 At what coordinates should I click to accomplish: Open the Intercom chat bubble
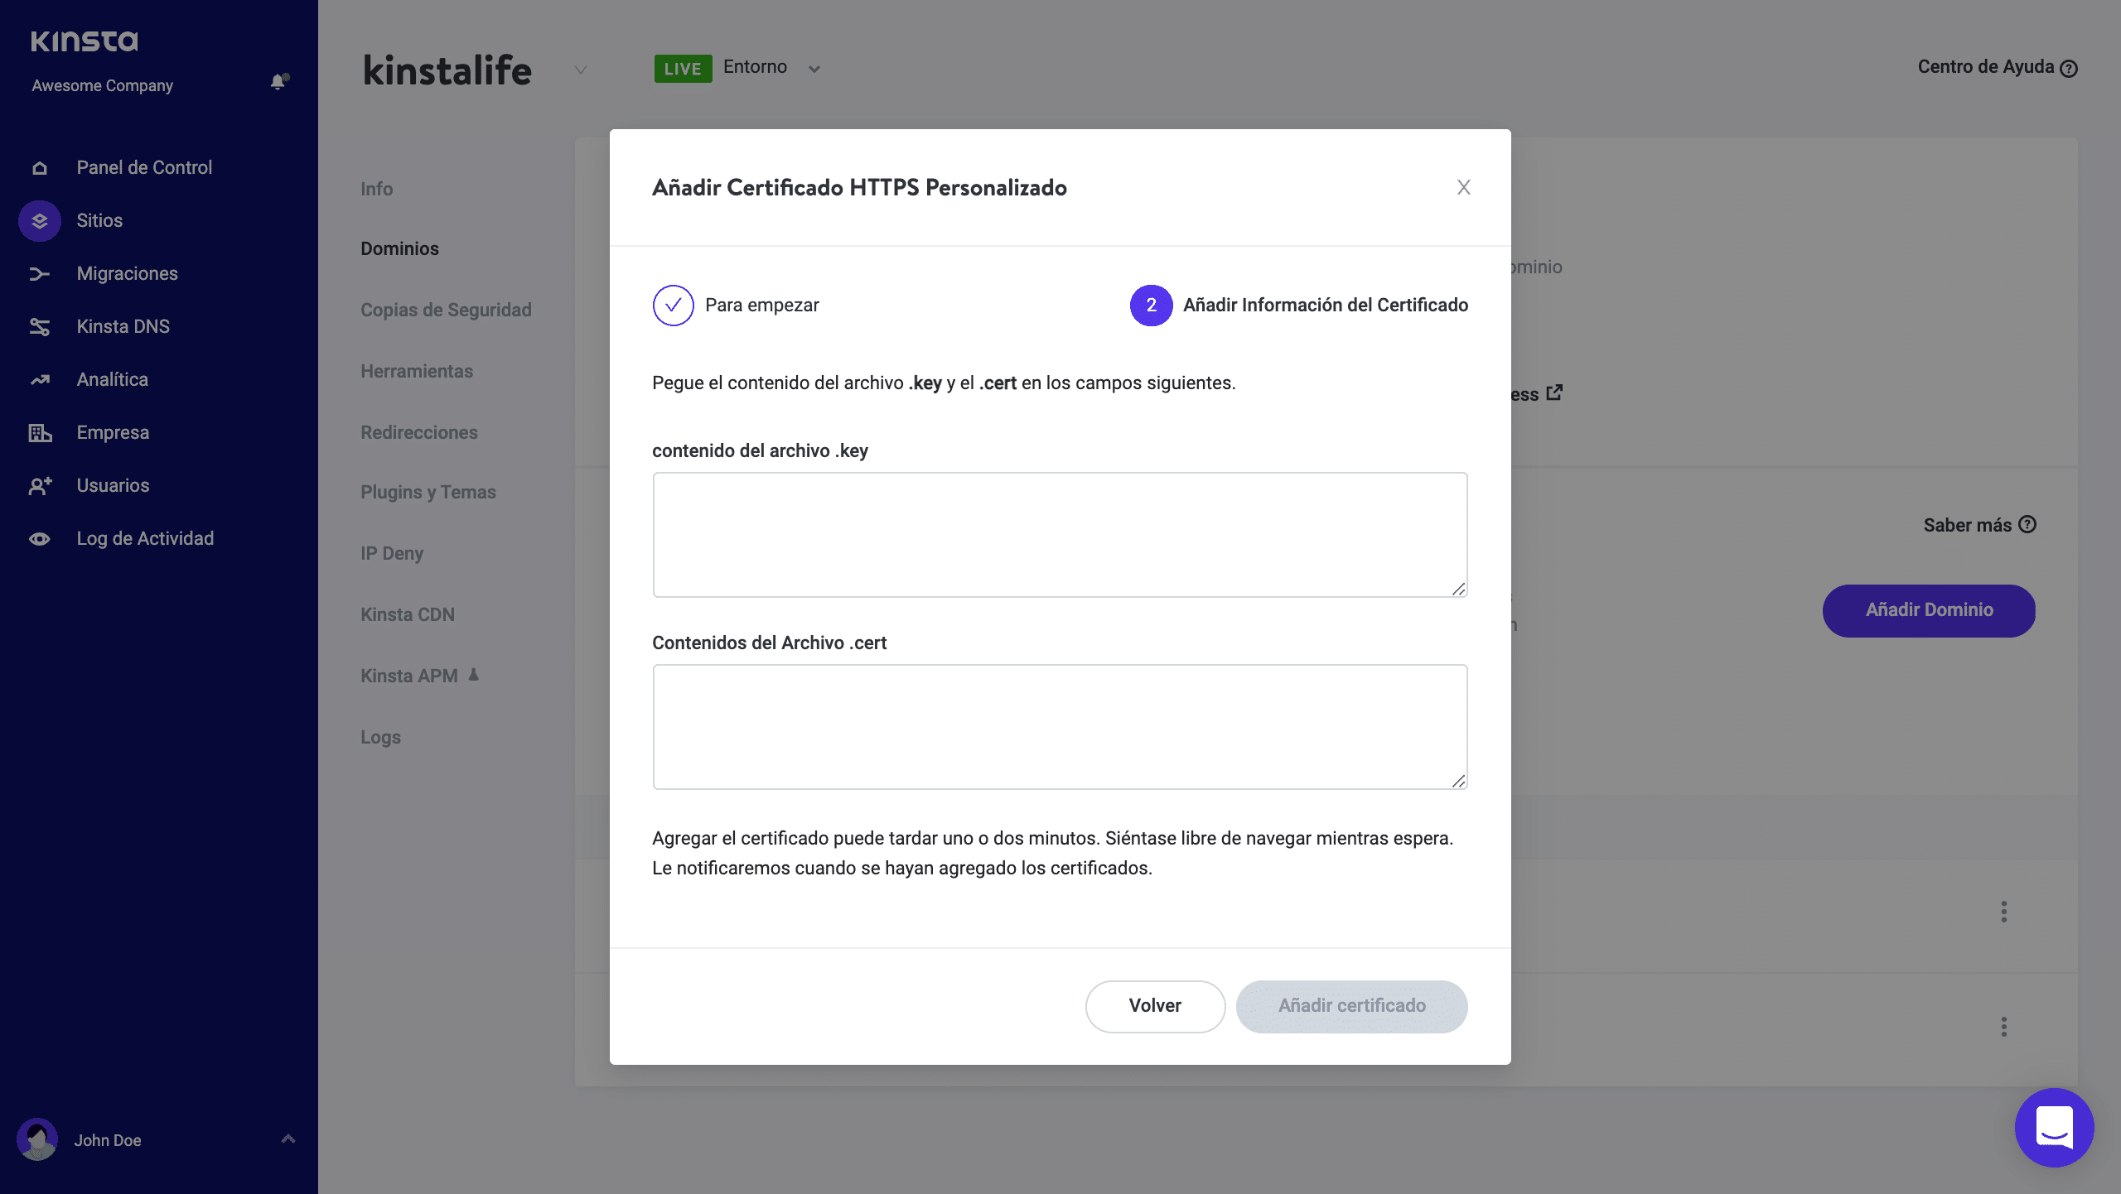[x=2054, y=1127]
